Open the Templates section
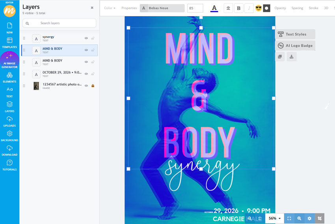 coord(9,43)
